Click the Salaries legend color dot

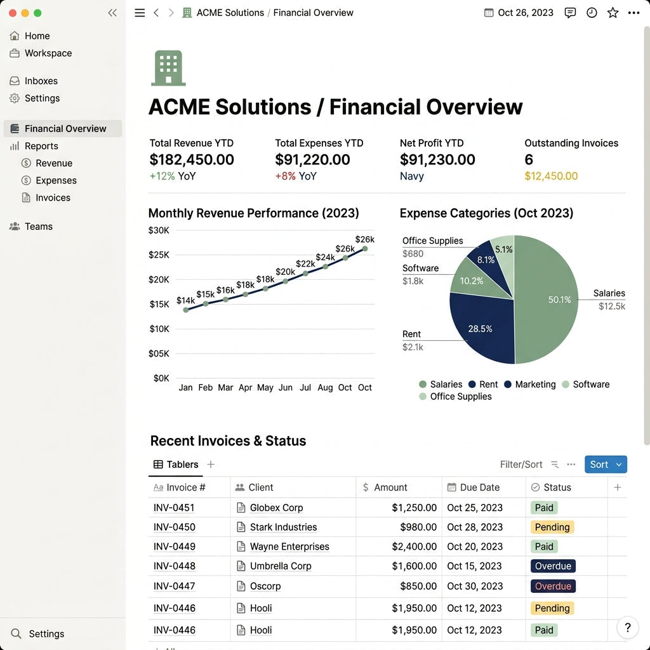click(422, 385)
